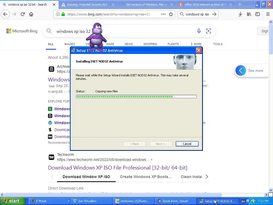This screenshot has height=205, width=273.
Task: Click the search bar magnifier icon
Action: 182,14
